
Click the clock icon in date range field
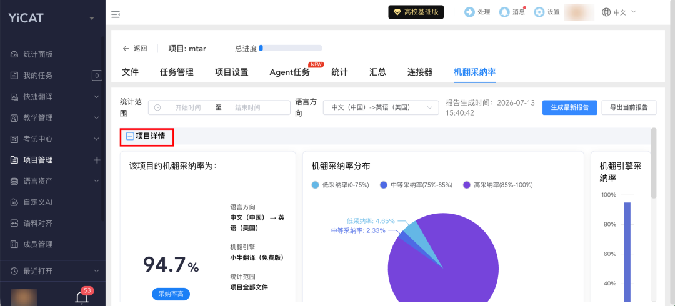tap(157, 107)
